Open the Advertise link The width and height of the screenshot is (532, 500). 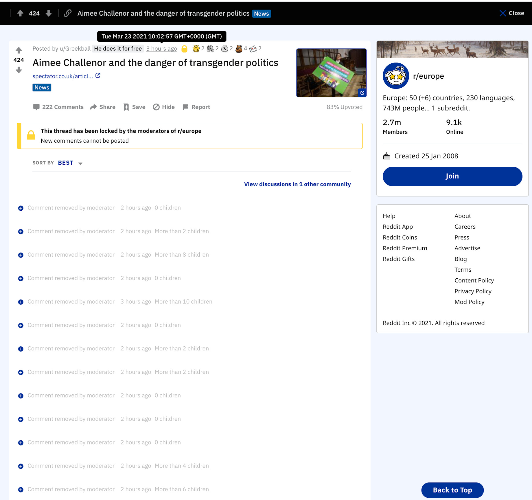pos(467,248)
